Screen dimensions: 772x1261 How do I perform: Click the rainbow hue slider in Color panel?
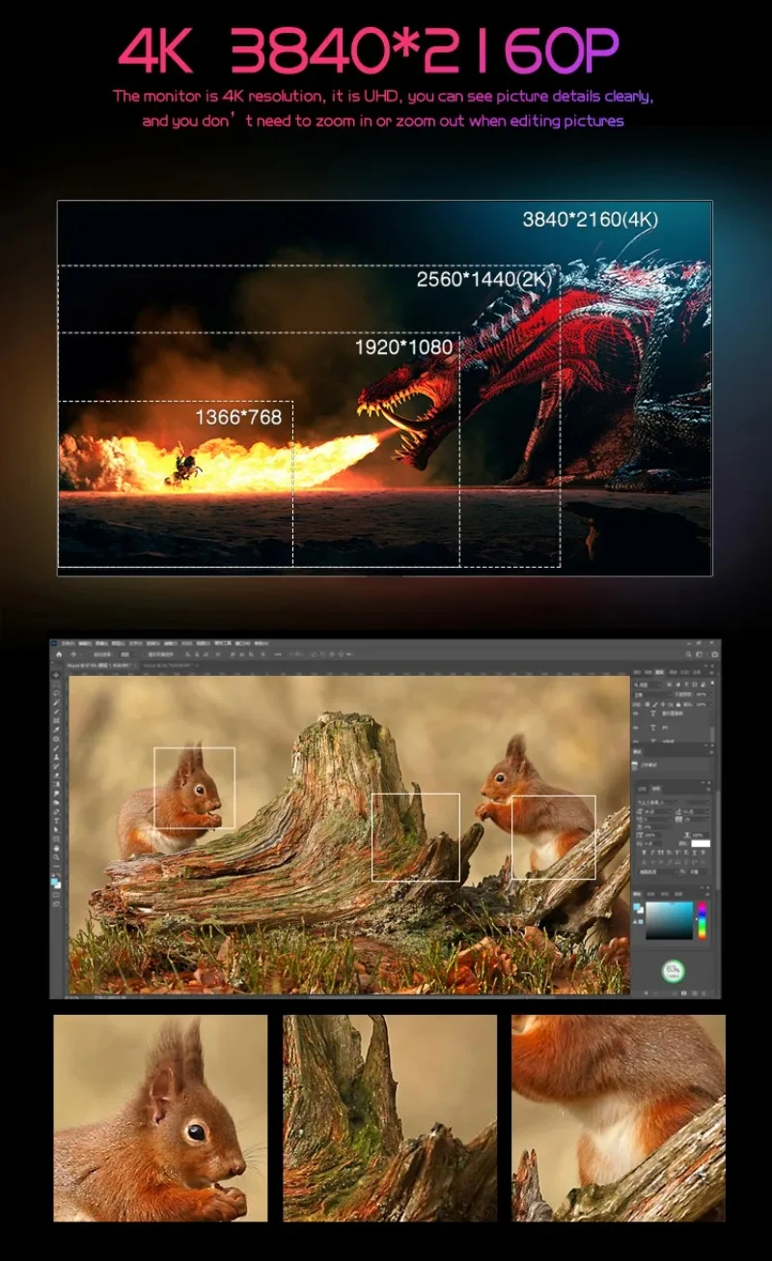(x=703, y=920)
